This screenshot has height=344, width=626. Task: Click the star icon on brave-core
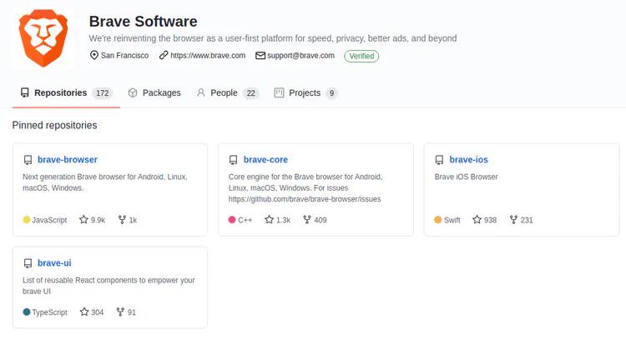coord(269,220)
